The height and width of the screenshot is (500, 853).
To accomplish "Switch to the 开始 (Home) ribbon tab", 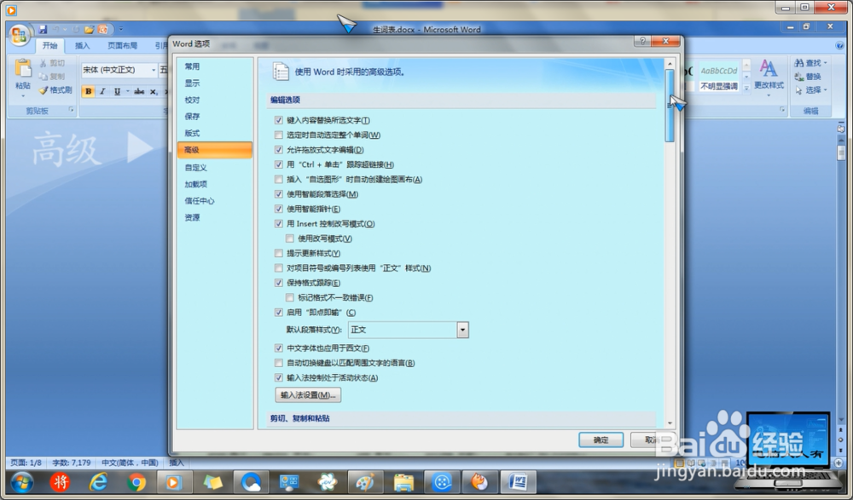I will point(49,46).
